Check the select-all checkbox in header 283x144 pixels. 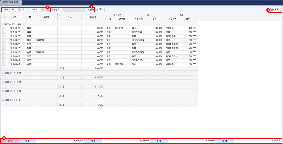click(3, 17)
